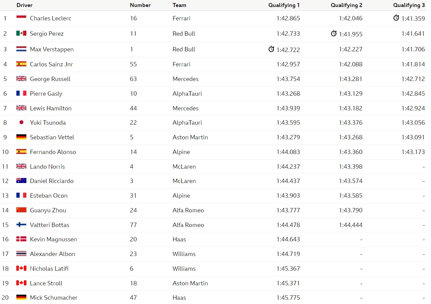Click the Danish flag next to Kevin Magnussen
Viewport: 431px width, 304px height.
click(x=21, y=239)
